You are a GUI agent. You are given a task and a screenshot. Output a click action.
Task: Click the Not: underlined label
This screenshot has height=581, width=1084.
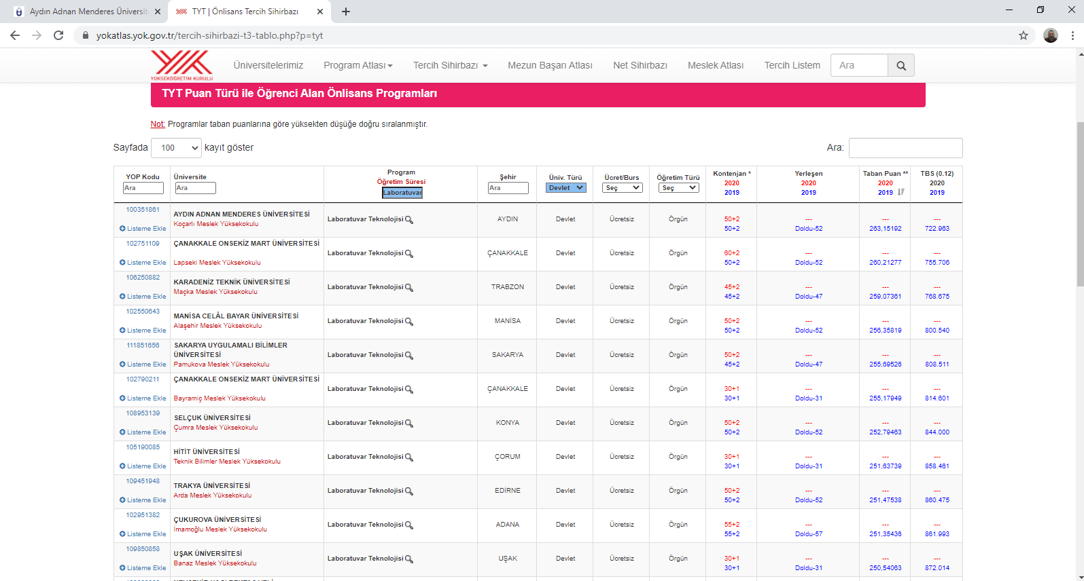(x=158, y=124)
